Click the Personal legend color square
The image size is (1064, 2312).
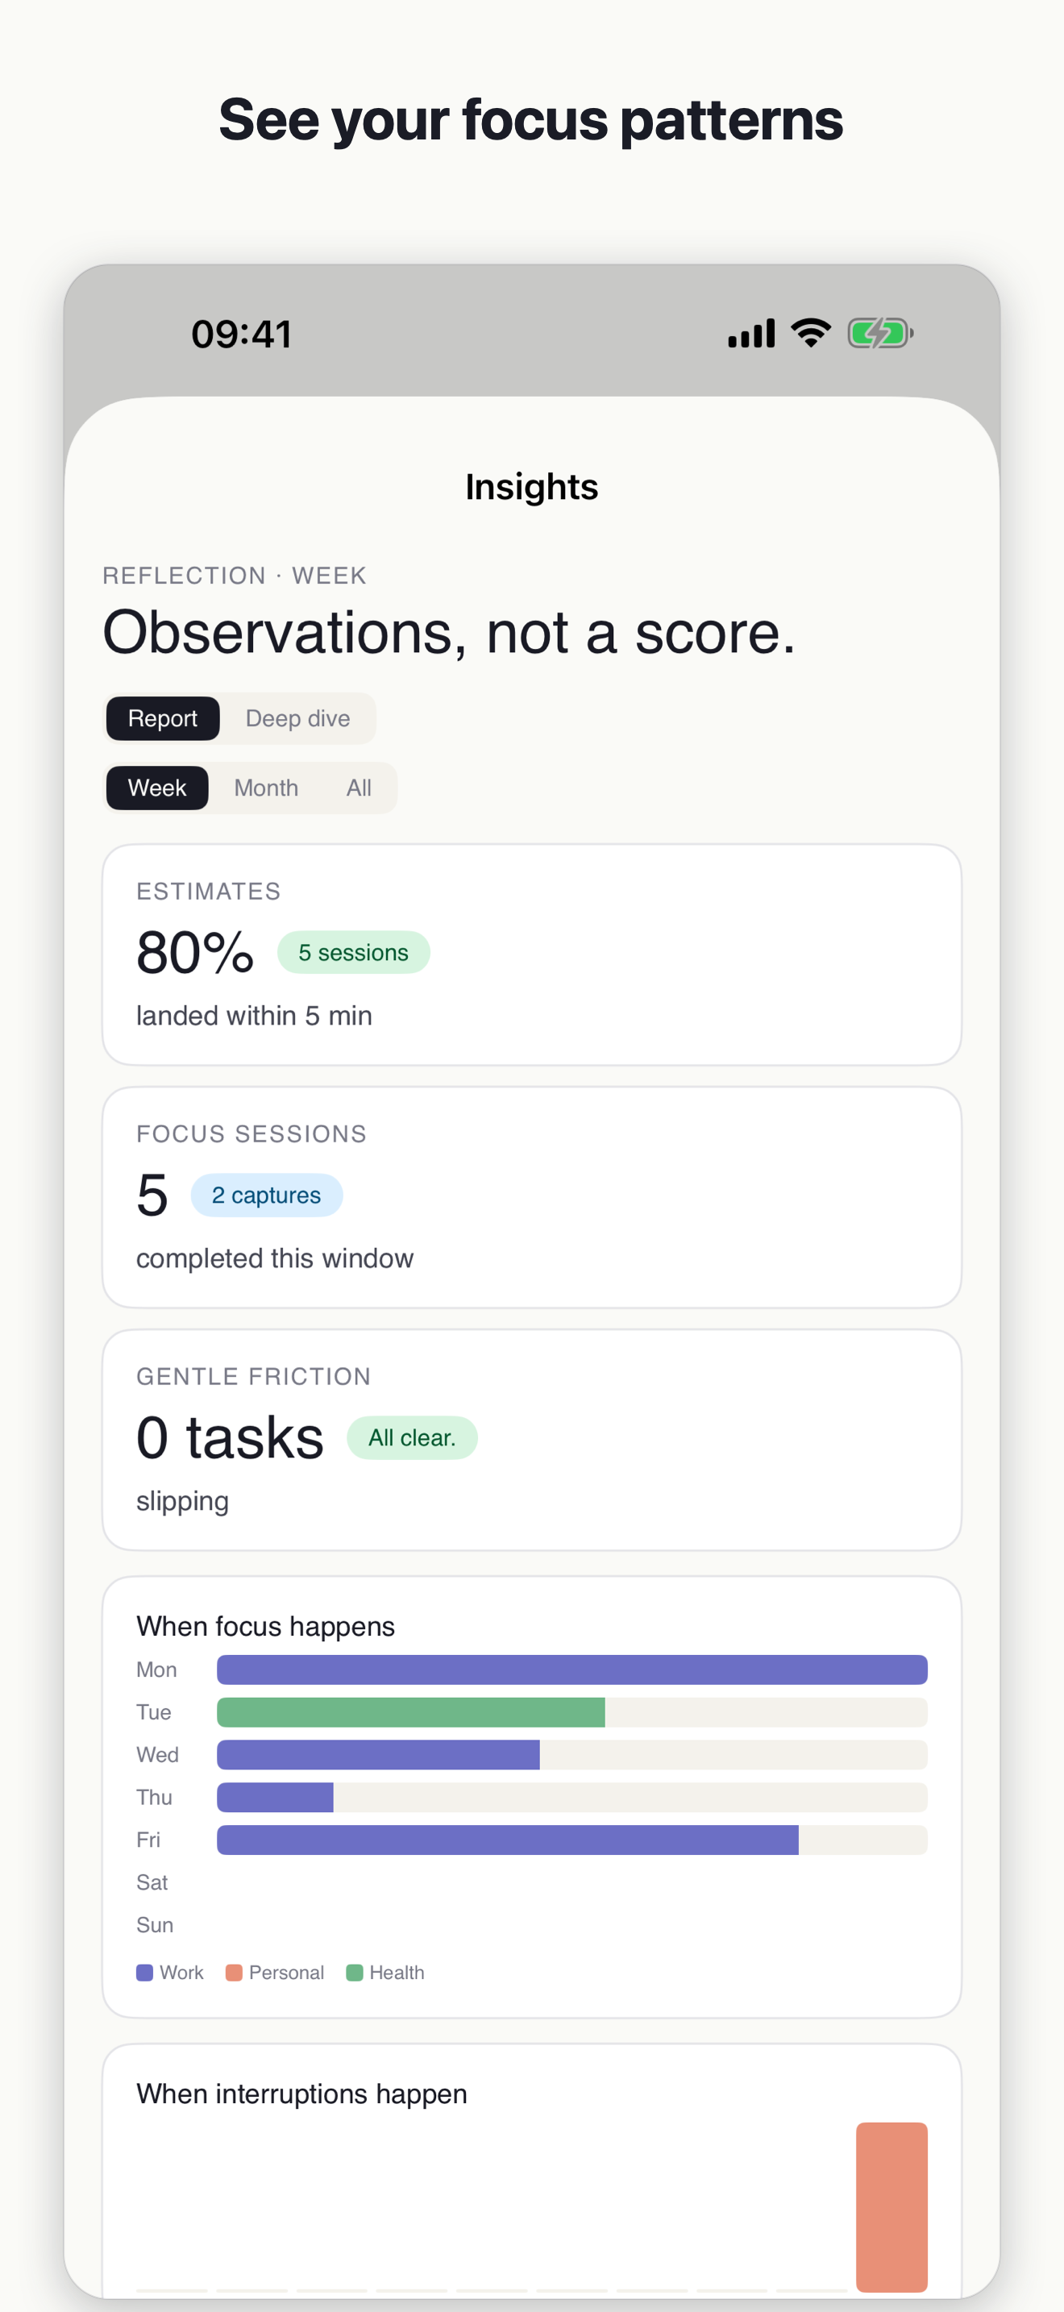coord(234,1972)
